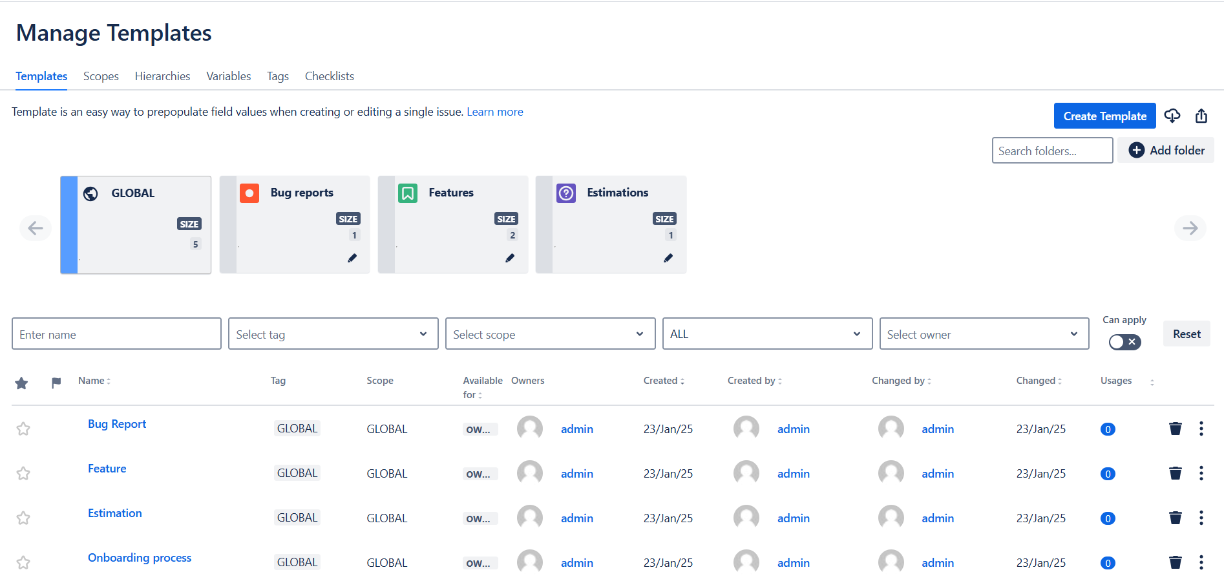Switch to the Hierarchies tab
The width and height of the screenshot is (1224, 583).
point(162,76)
